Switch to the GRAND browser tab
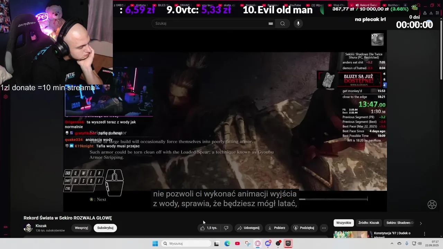The height and width of the screenshot is (249, 443). 183,5
